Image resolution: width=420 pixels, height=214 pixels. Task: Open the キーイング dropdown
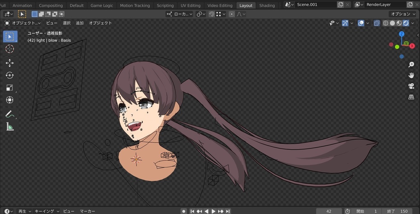click(47, 211)
